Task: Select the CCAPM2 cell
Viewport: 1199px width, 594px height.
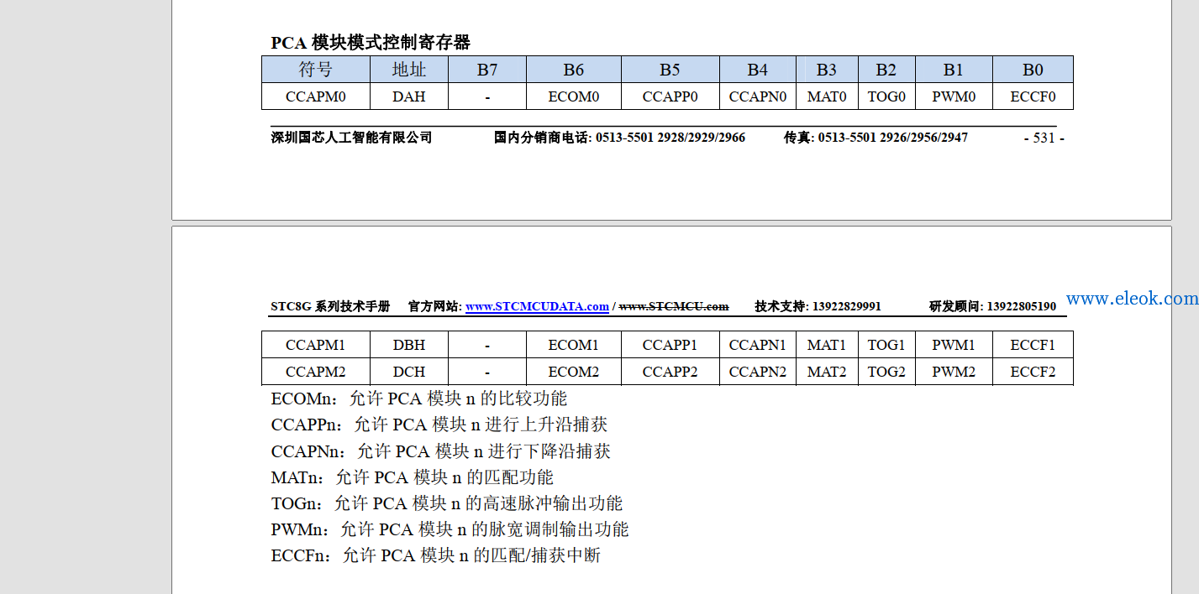Action: pyautogui.click(x=316, y=372)
